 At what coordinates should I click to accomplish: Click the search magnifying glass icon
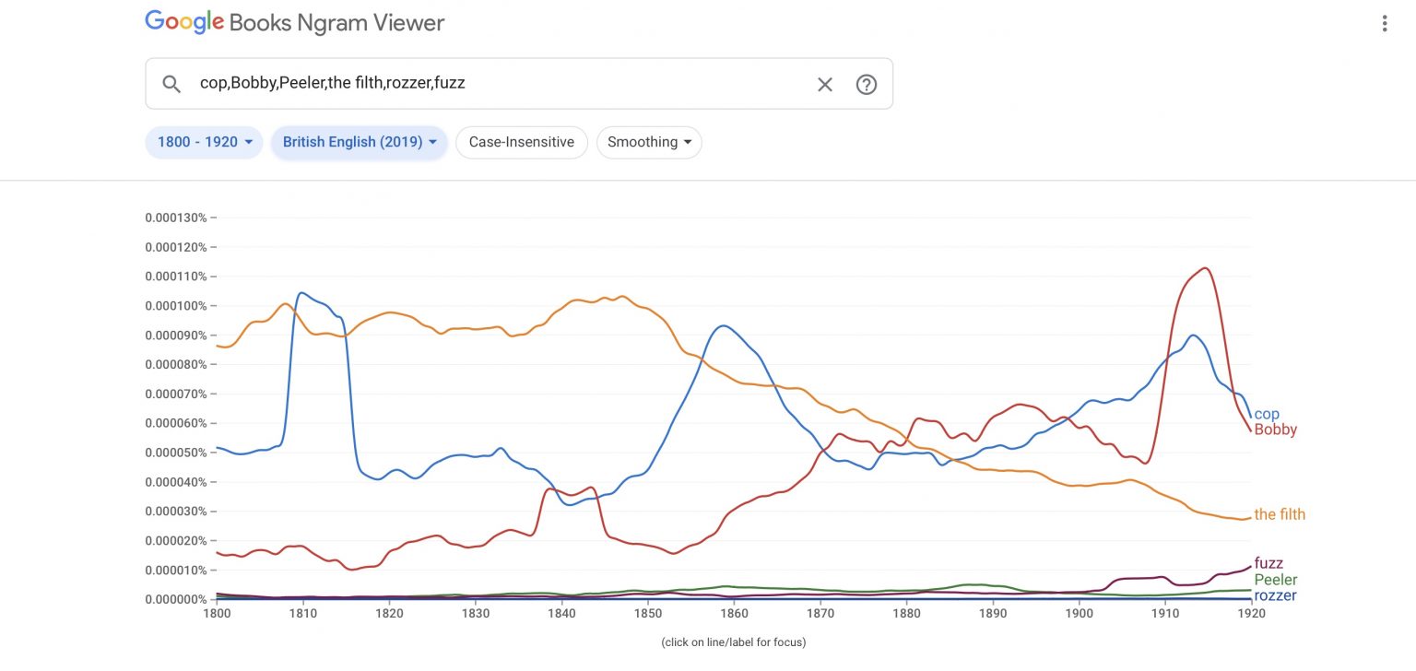click(x=171, y=83)
